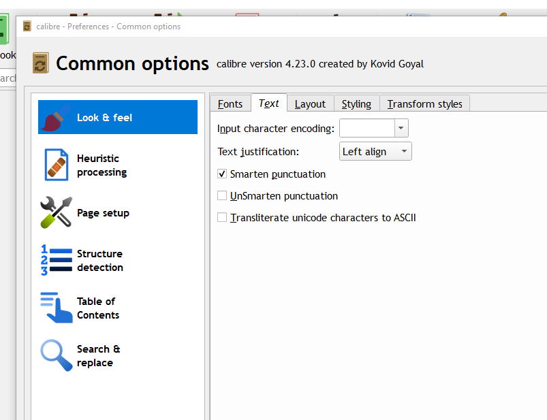Click the Common options header book icon
547x420 pixels.
[x=40, y=63]
